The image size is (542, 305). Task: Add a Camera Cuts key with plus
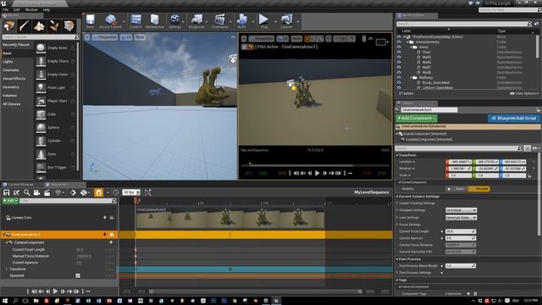105,218
